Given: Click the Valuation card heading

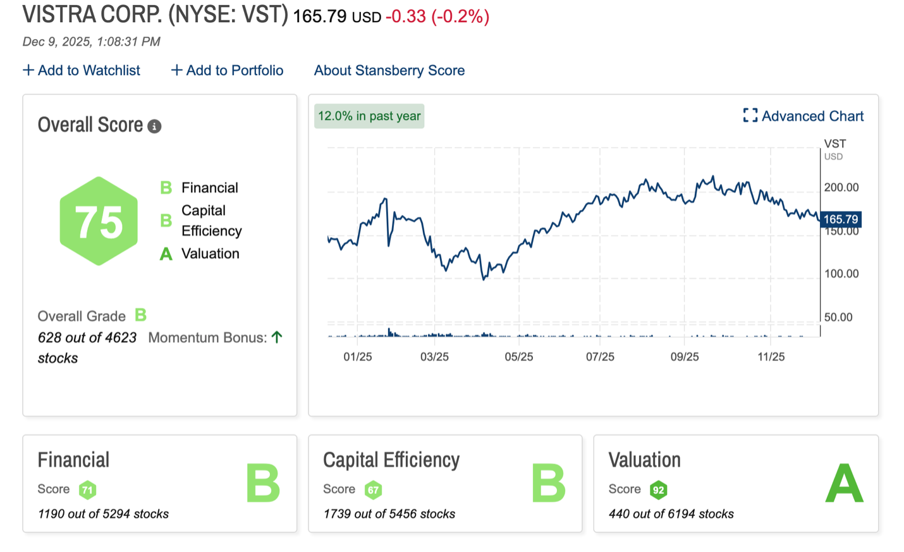Looking at the screenshot, I should click(644, 460).
